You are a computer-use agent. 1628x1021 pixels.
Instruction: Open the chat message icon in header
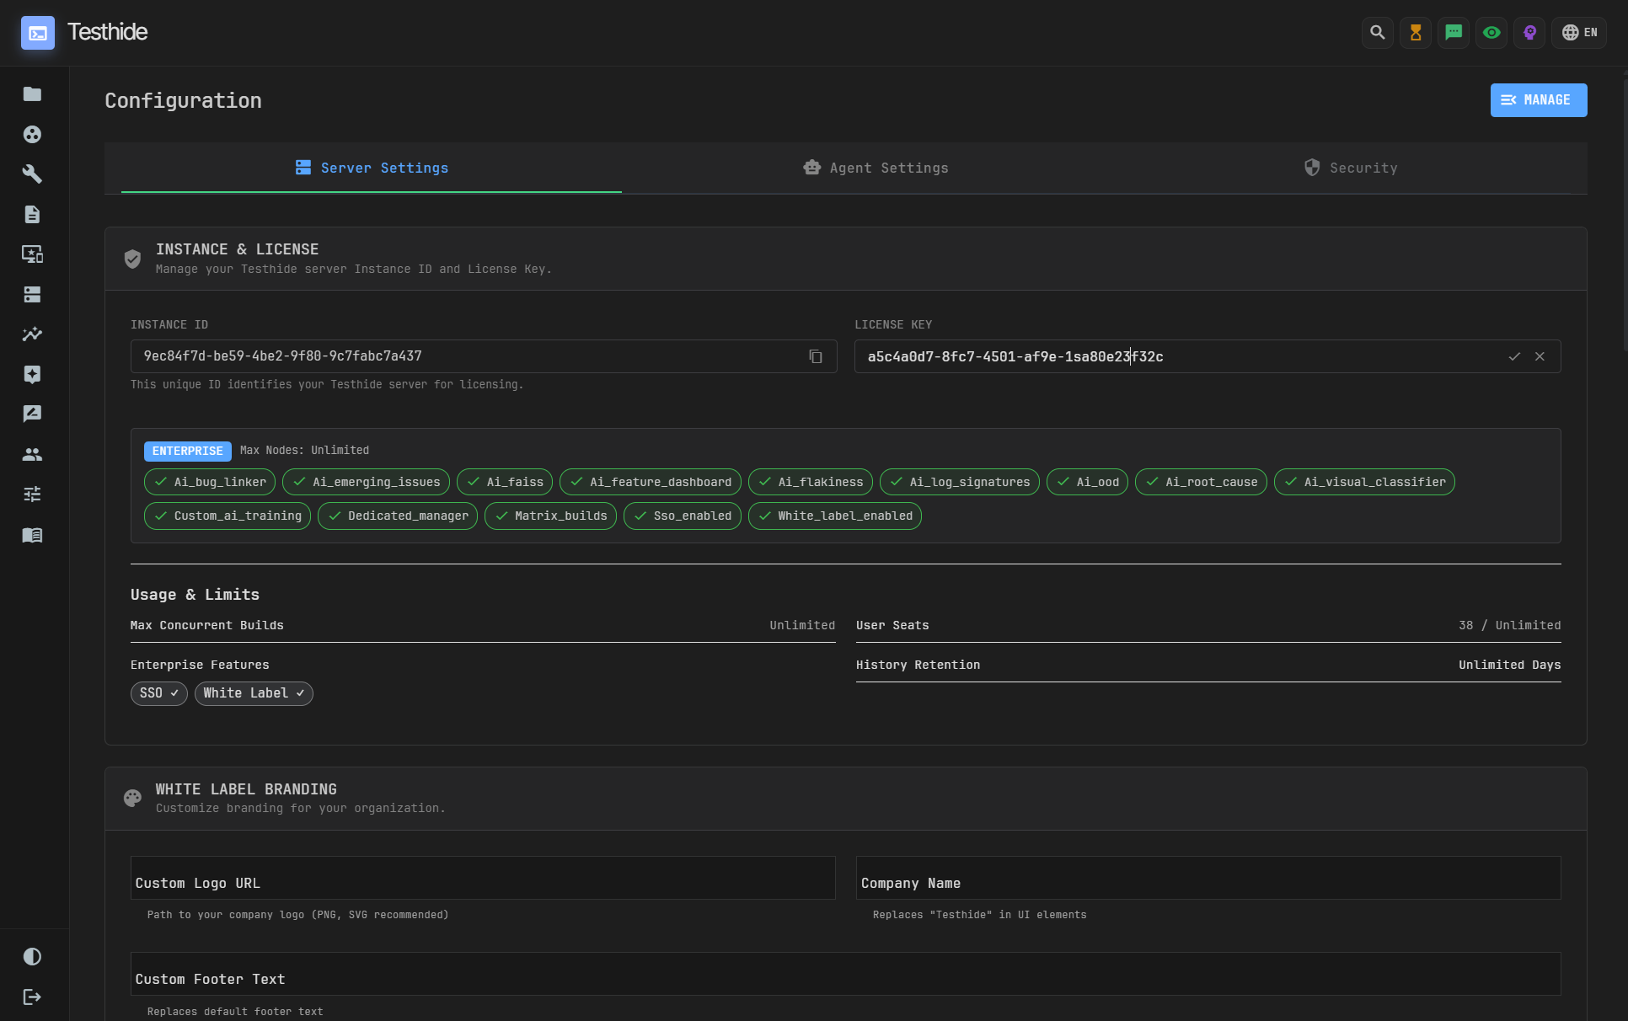pyautogui.click(x=1454, y=33)
